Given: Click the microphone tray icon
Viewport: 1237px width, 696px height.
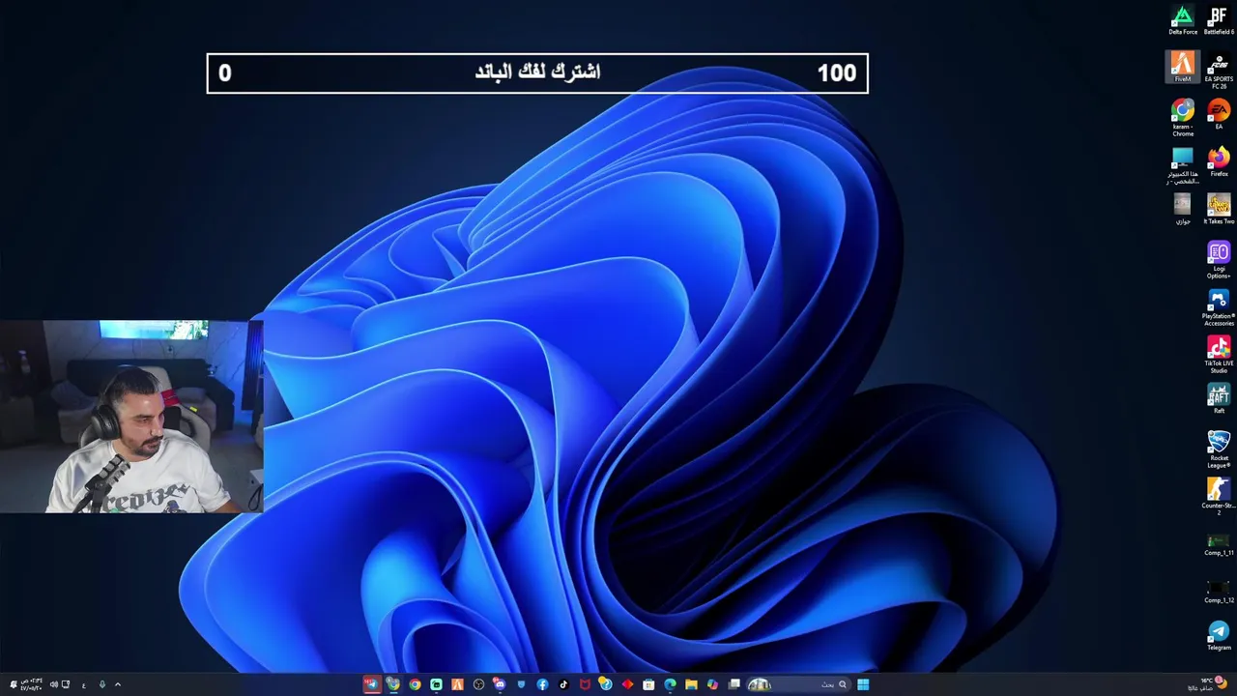Looking at the screenshot, I should pyautogui.click(x=101, y=684).
